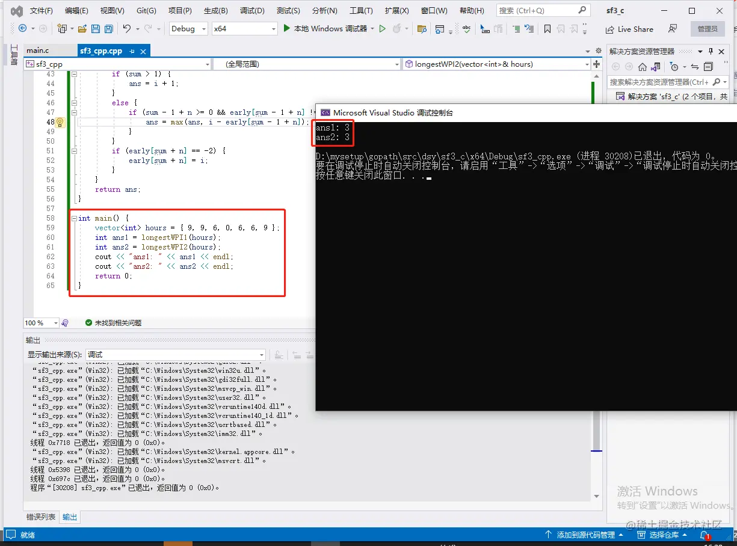The height and width of the screenshot is (546, 737).
Task: Close the sf3_cpp.cpp tab
Action: click(143, 51)
